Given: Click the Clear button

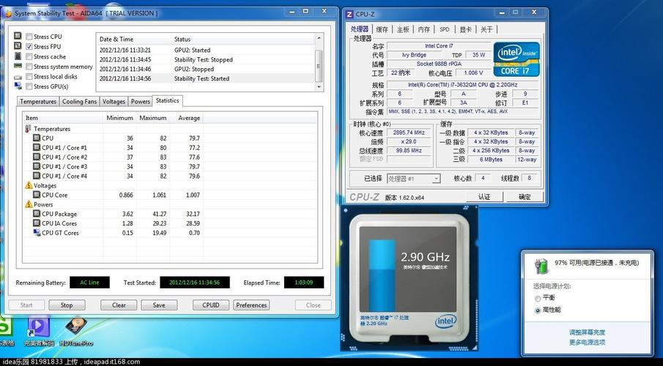Looking at the screenshot, I should point(119,305).
